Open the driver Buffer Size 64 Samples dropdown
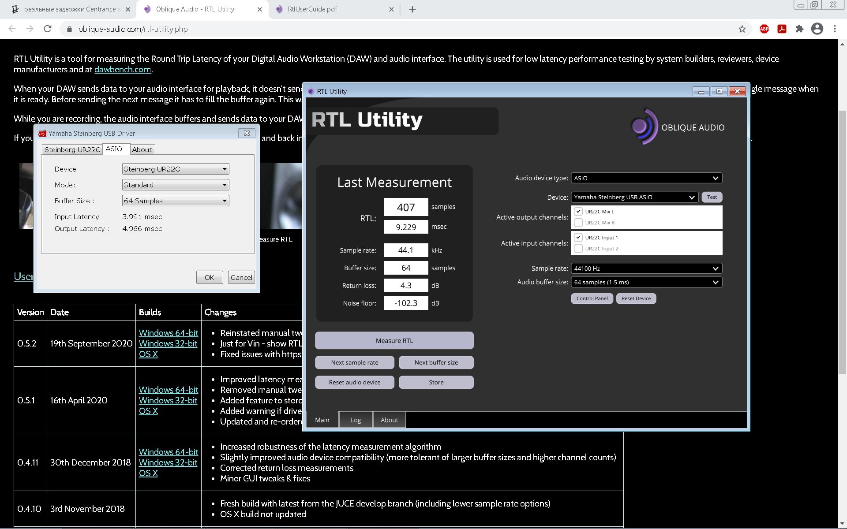This screenshot has width=847, height=529. 176,201
